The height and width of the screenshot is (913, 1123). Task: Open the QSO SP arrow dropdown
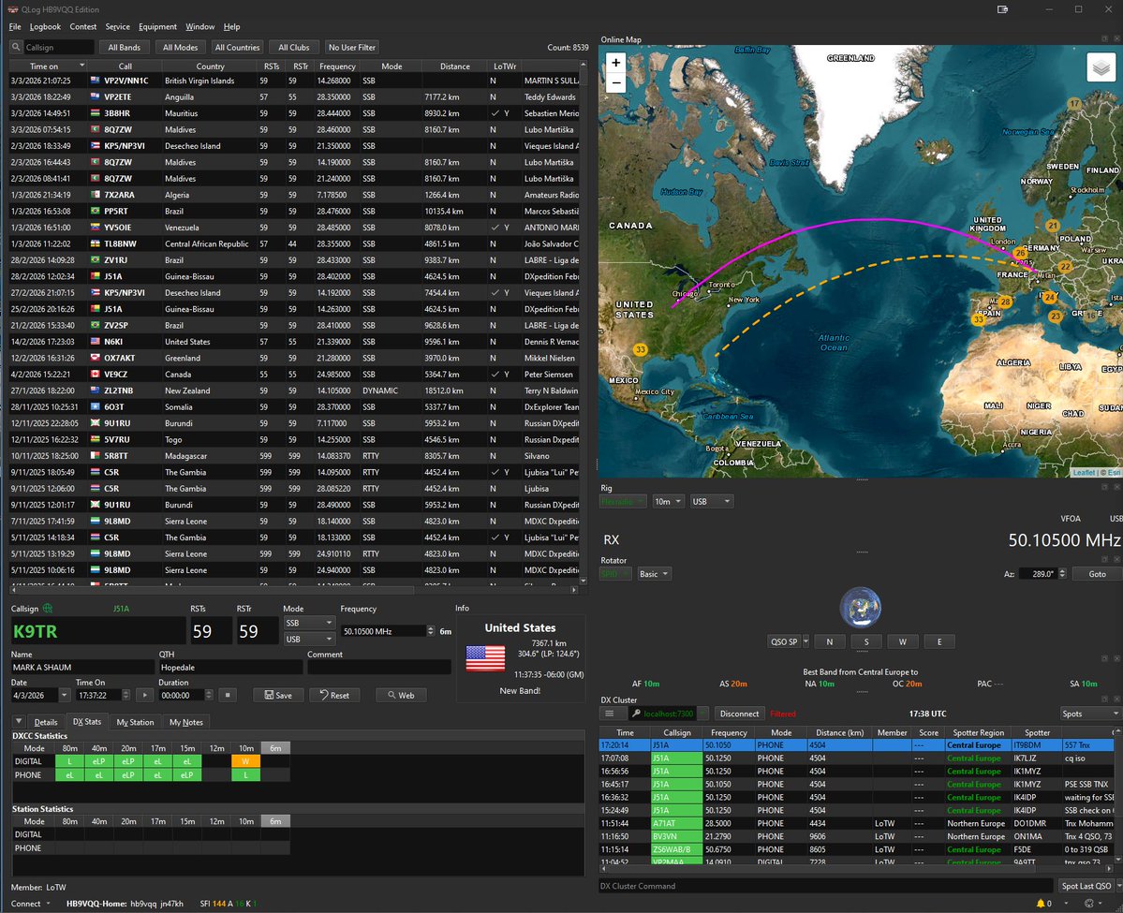pos(805,641)
